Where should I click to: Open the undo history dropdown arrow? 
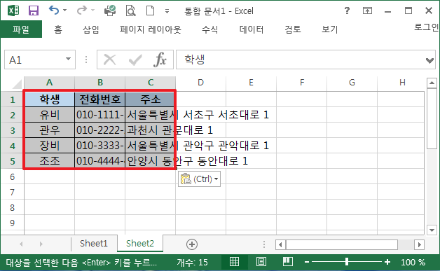65,11
